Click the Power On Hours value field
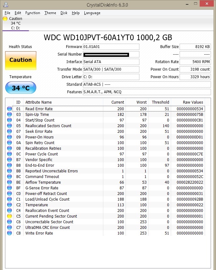The width and height of the screenshot is (216, 270). (195, 77)
